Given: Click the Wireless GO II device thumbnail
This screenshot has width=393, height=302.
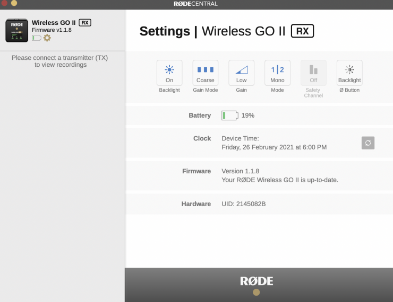Looking at the screenshot, I should click(16, 31).
